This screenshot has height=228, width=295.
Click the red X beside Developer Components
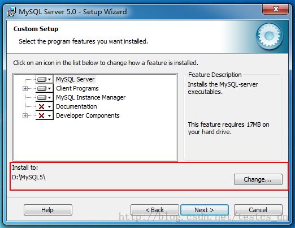click(x=41, y=115)
